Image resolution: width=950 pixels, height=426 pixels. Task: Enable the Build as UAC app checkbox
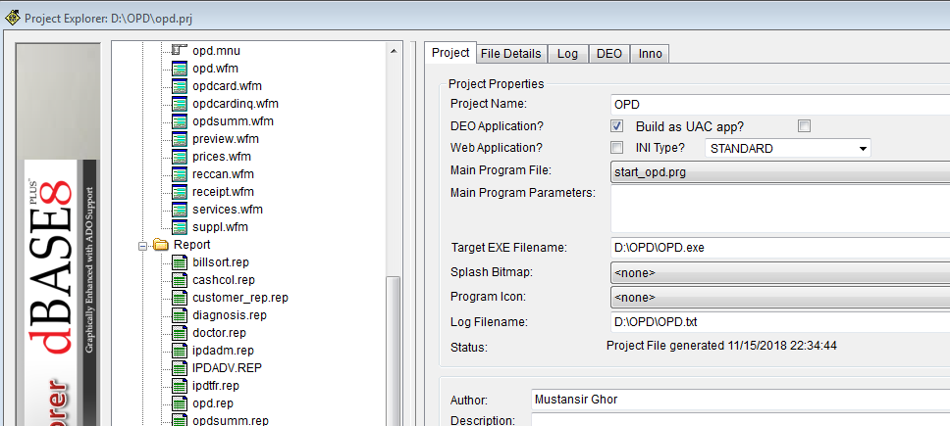click(x=804, y=126)
